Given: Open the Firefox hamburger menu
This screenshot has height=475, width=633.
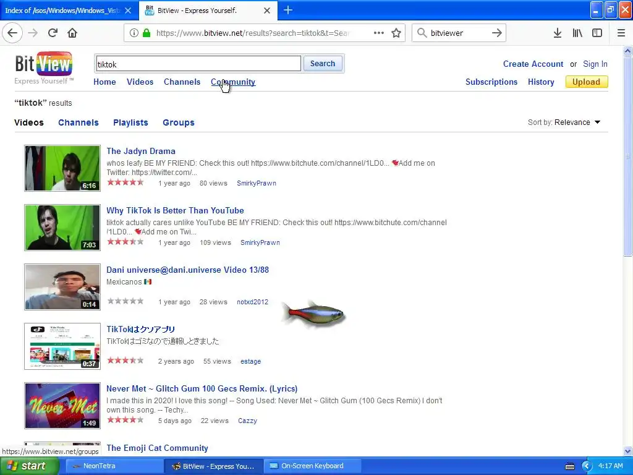Looking at the screenshot, I should [621, 33].
